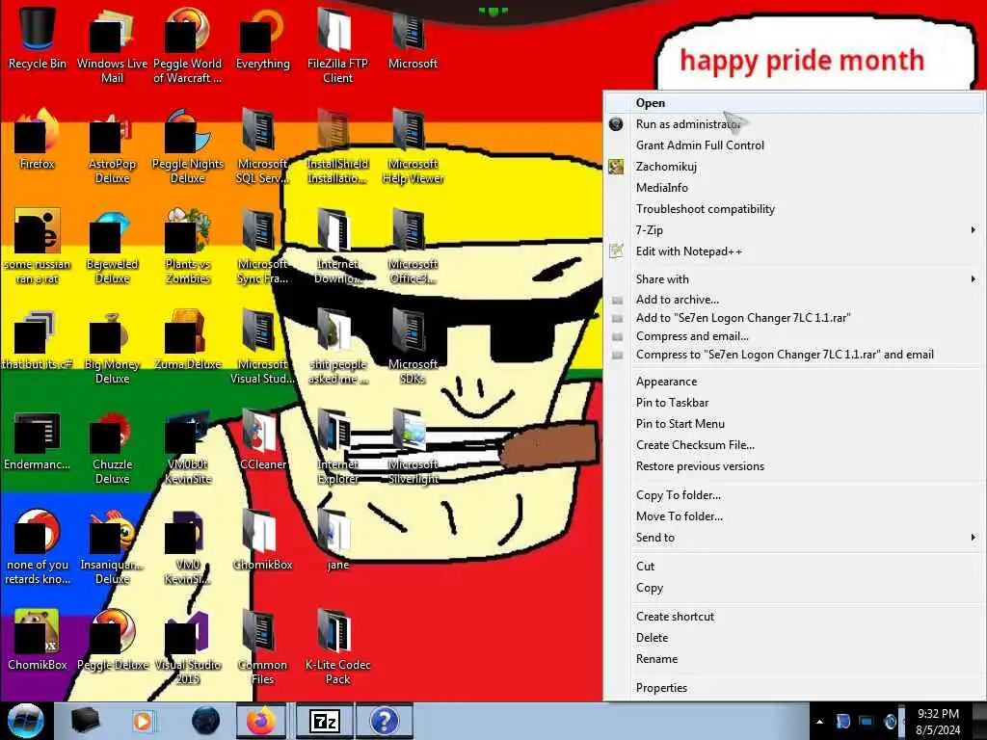Click Firefox icon in taskbar
The height and width of the screenshot is (740, 987).
tap(261, 721)
